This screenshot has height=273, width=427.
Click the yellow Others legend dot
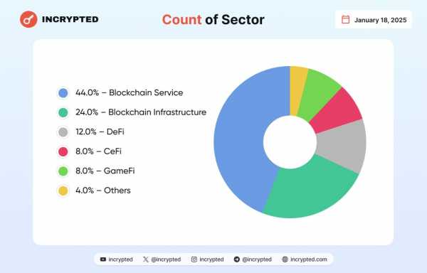[63, 191]
